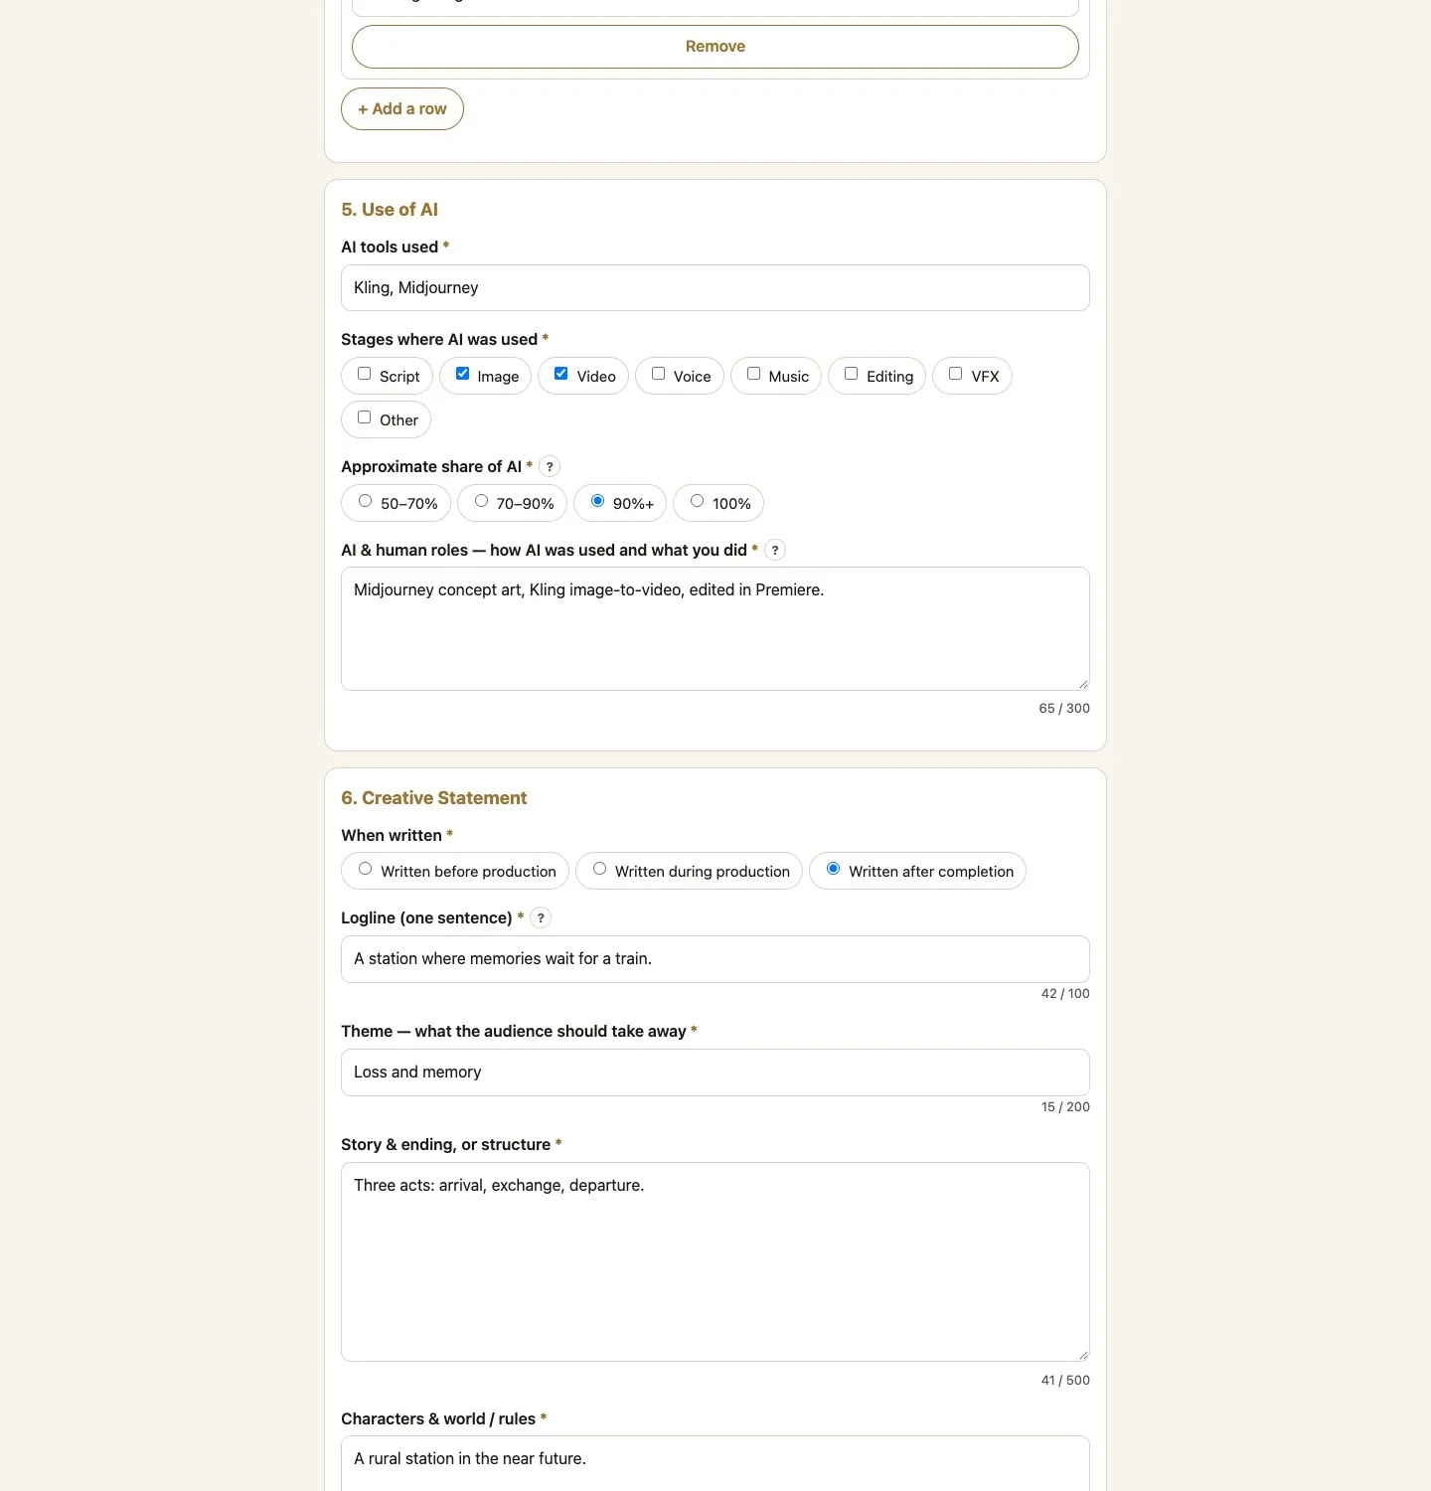Image resolution: width=1431 pixels, height=1491 pixels.
Task: Click the '41 / 500' character counter
Action: pyautogui.click(x=1065, y=1381)
